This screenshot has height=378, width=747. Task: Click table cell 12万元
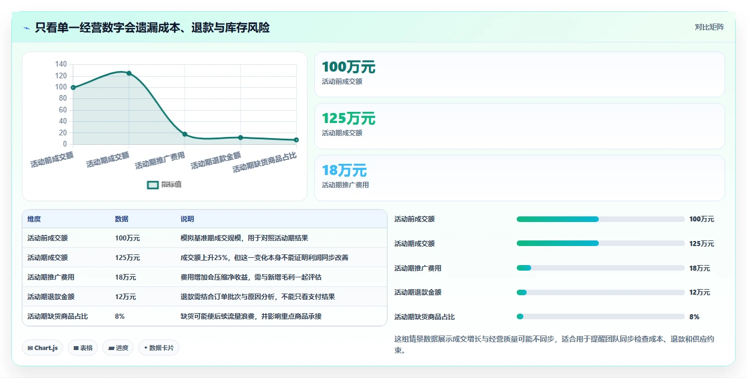pos(126,296)
